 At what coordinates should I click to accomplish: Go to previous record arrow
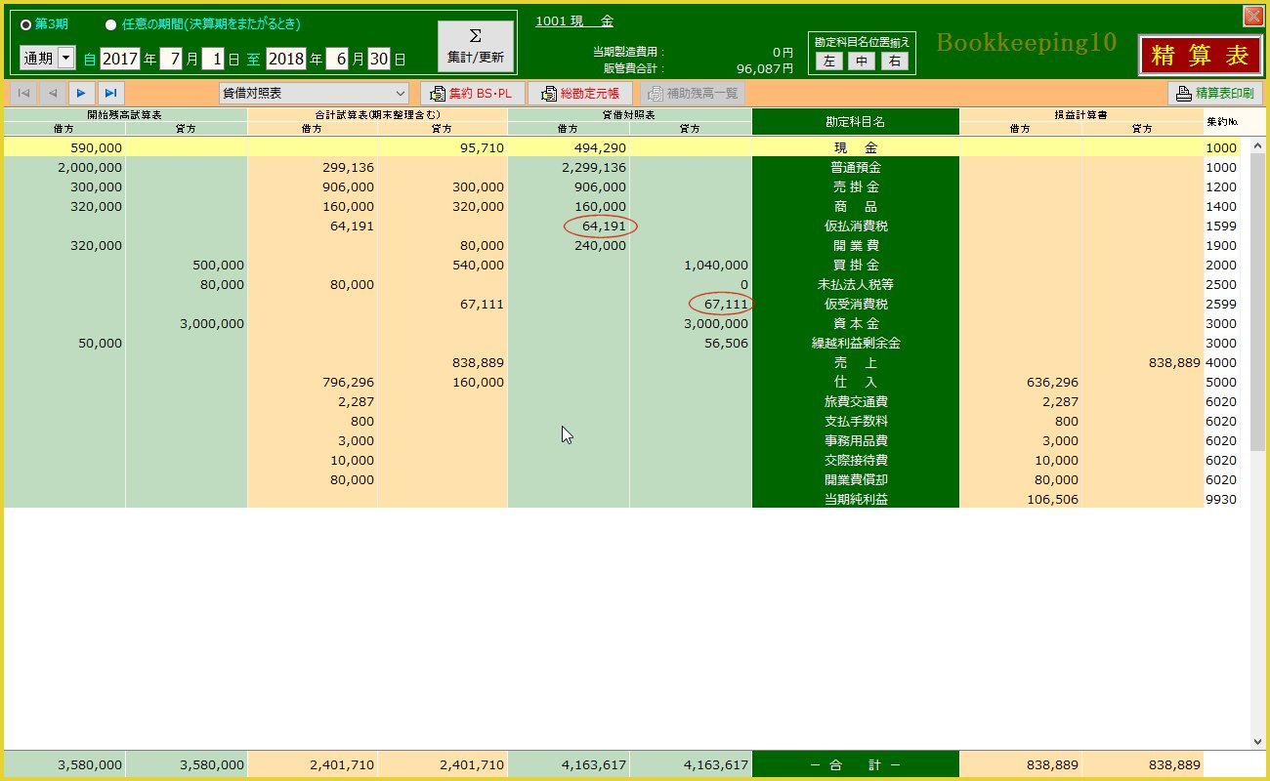[x=53, y=93]
